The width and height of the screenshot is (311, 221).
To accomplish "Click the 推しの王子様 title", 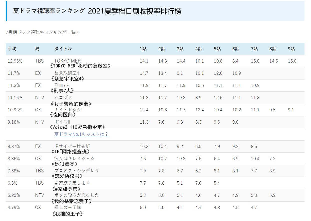I will pos(68,208).
